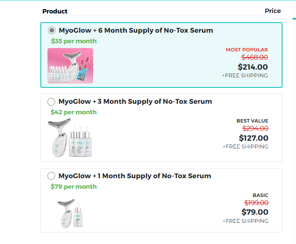Click the Product column header
The width and height of the screenshot is (296, 244).
click(x=55, y=11)
